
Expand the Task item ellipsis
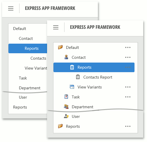point(128,97)
